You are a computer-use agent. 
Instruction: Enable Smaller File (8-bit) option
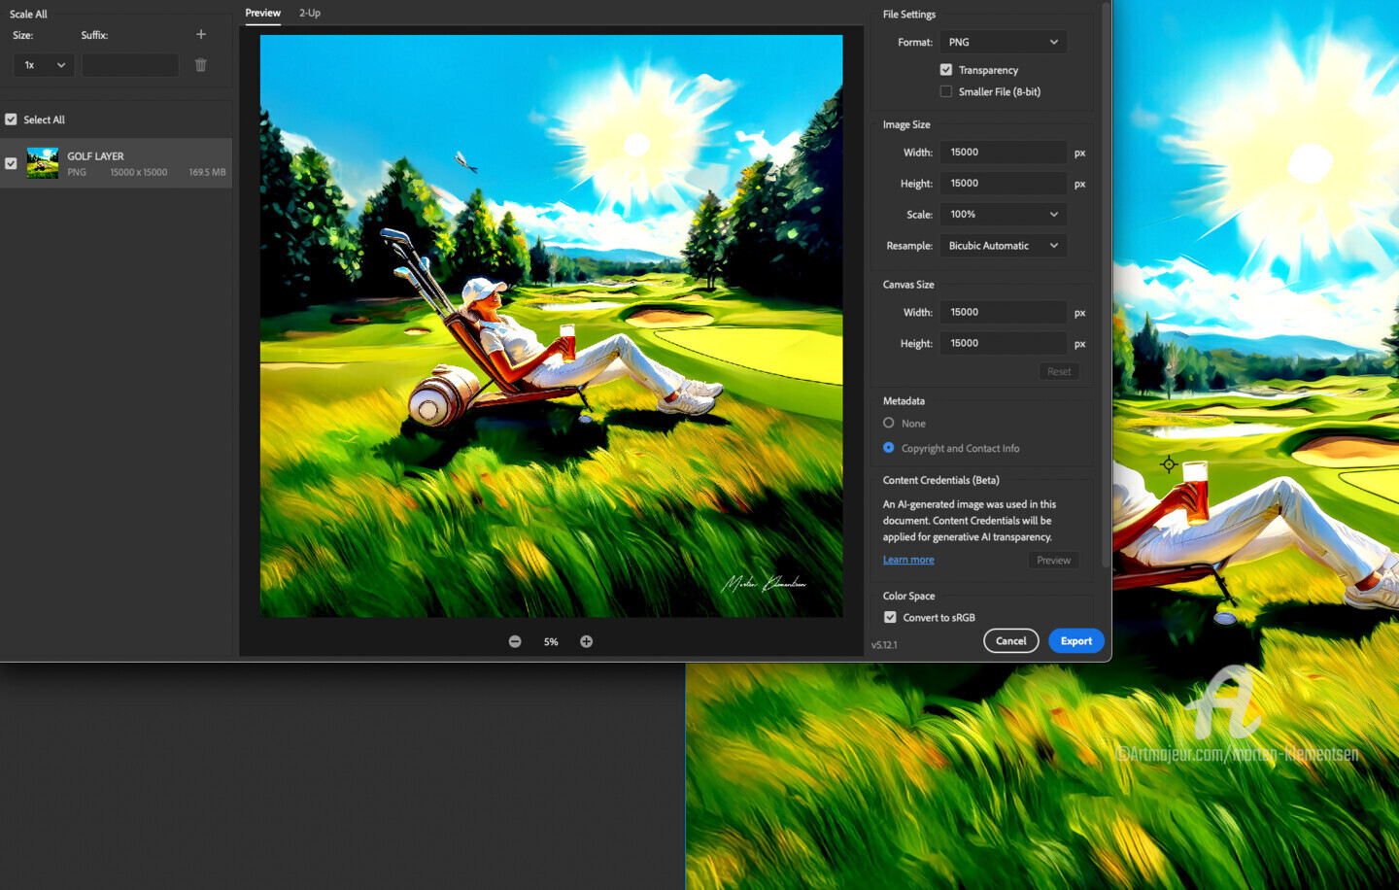tap(946, 91)
